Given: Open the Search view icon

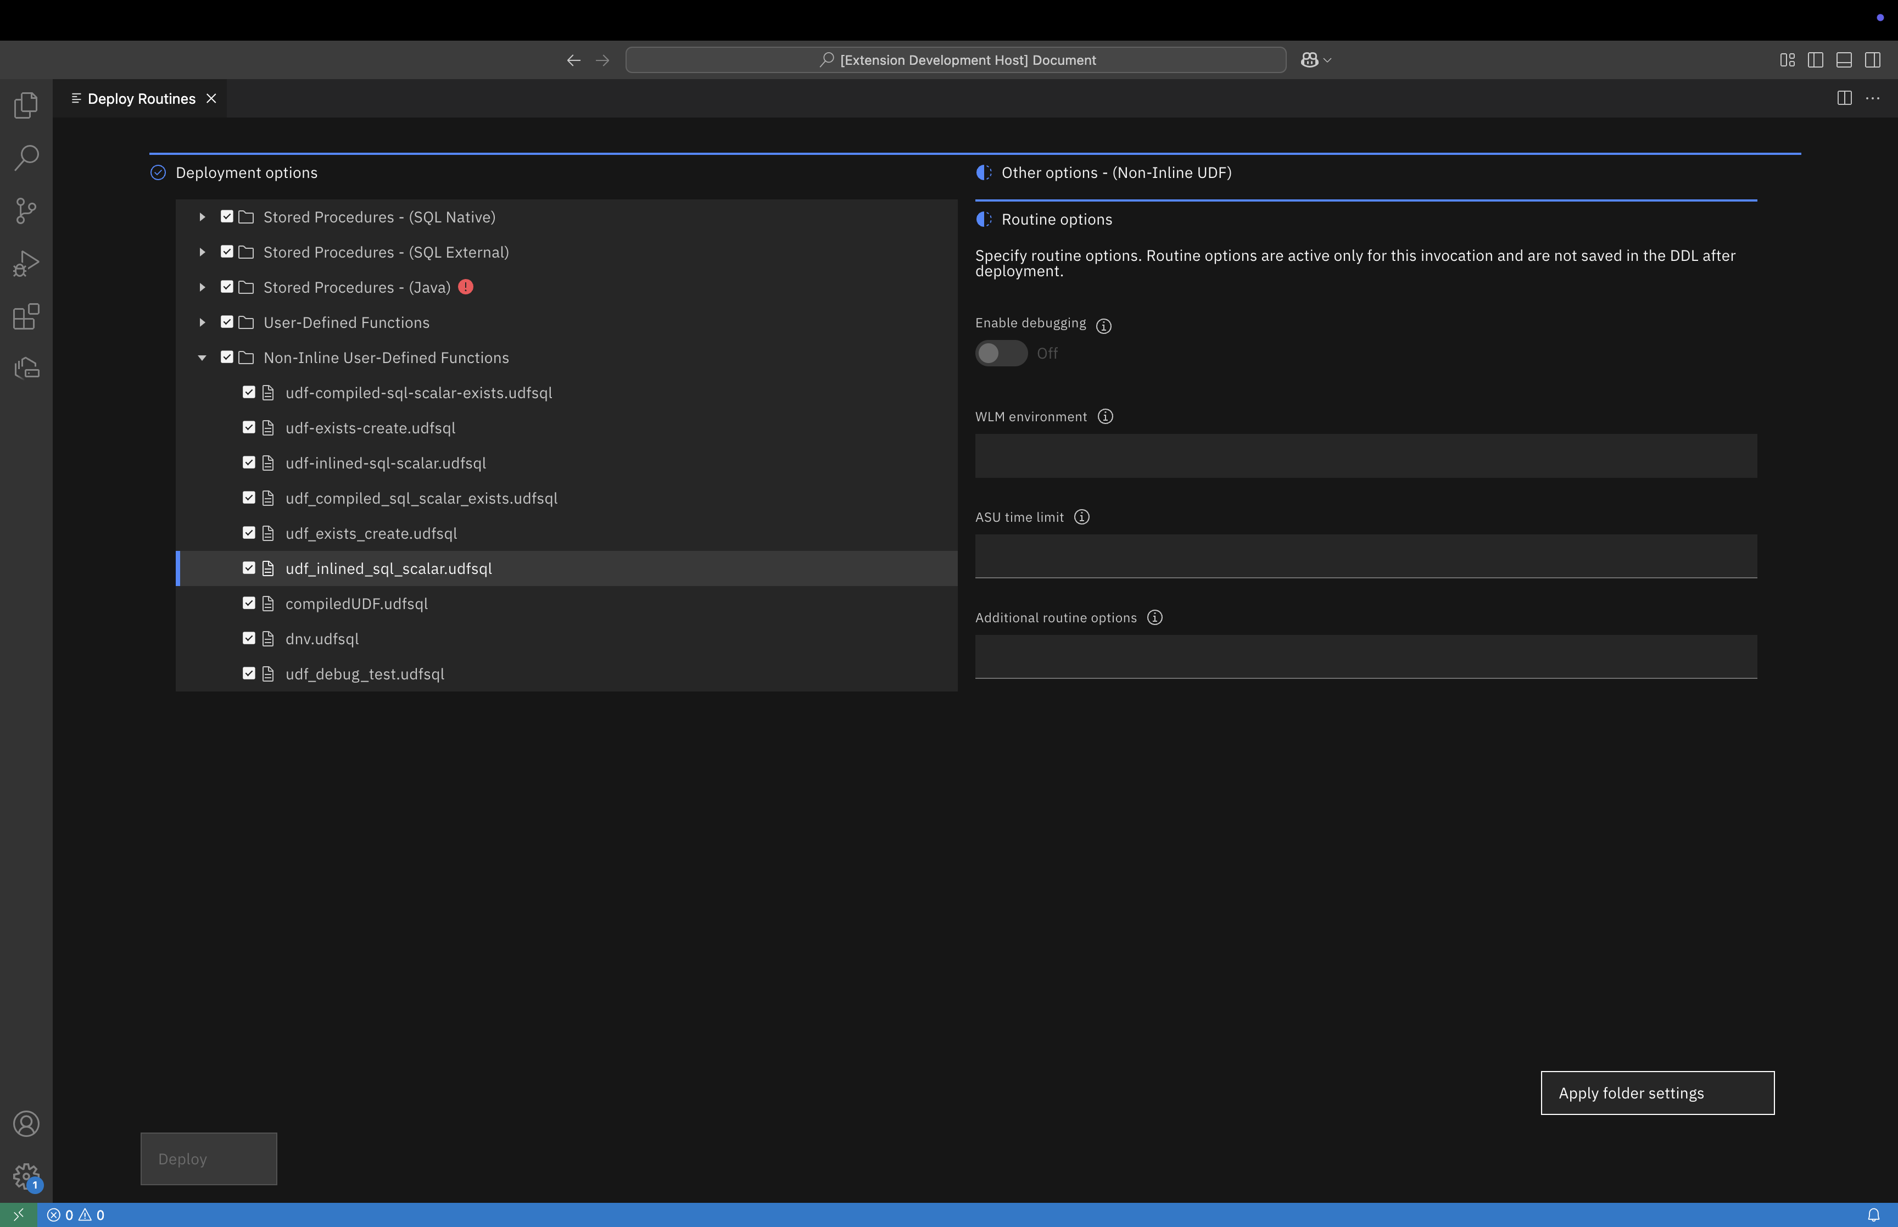Looking at the screenshot, I should (x=25, y=158).
